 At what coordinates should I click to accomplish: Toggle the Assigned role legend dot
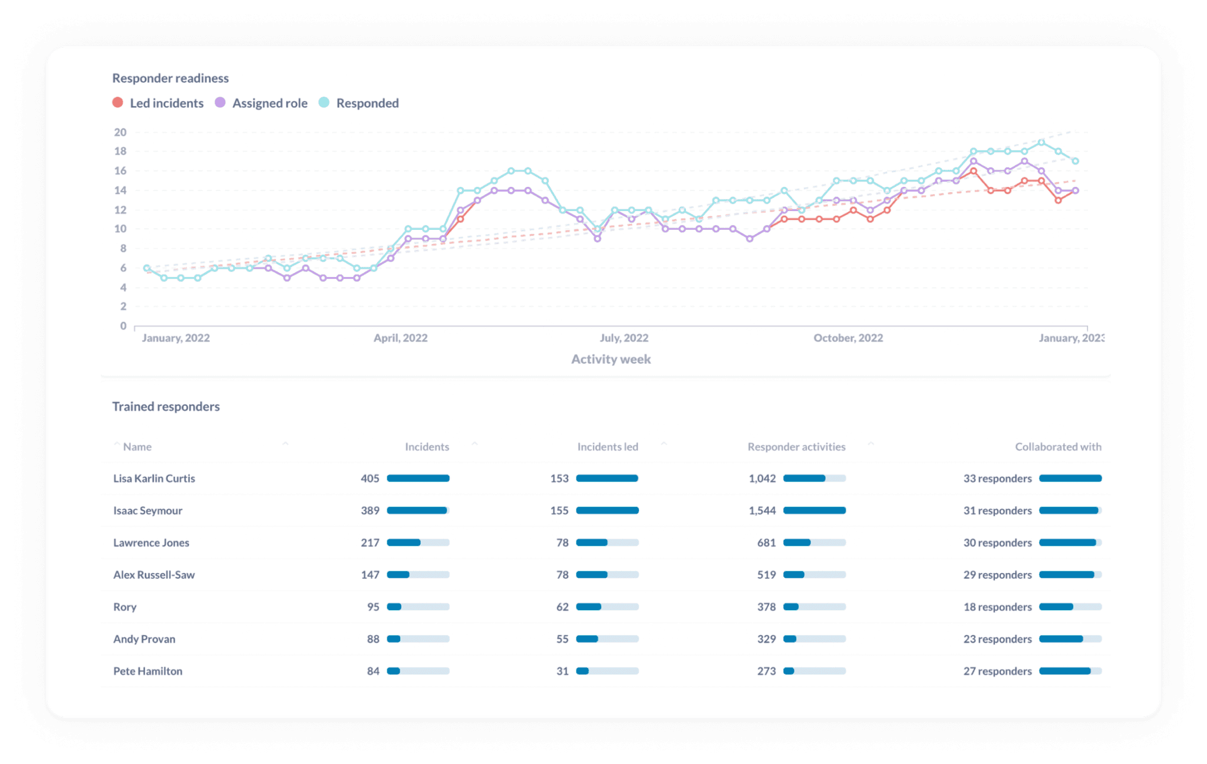(x=220, y=103)
